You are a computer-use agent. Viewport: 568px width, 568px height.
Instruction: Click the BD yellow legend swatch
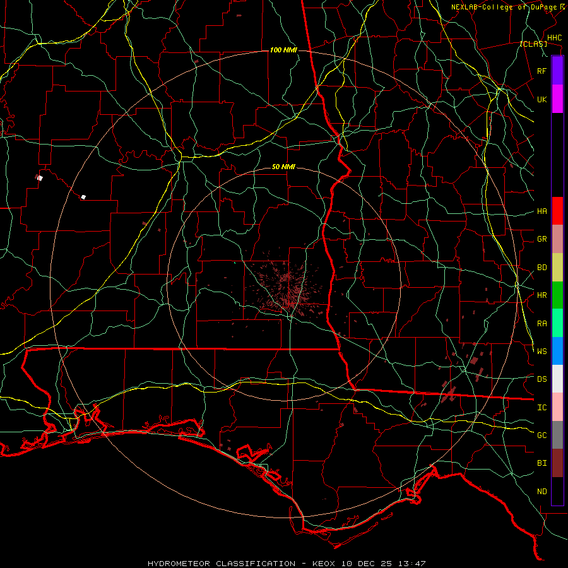557,268
